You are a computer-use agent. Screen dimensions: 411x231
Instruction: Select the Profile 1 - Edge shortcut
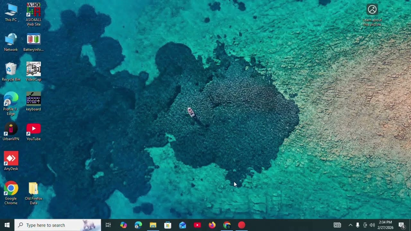tap(11, 104)
